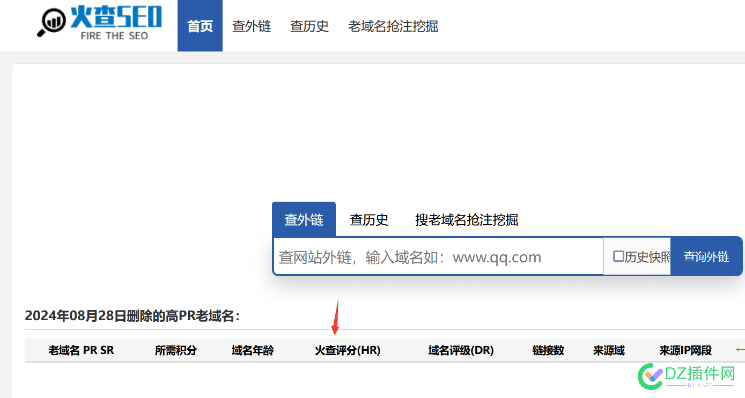Screen dimensions: 745x398
Task: Click the 域名评级(DR) column header
Action: click(x=461, y=350)
